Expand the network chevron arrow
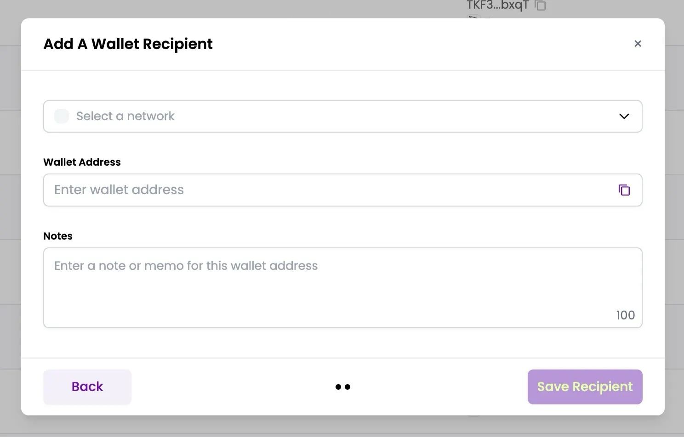 tap(624, 116)
